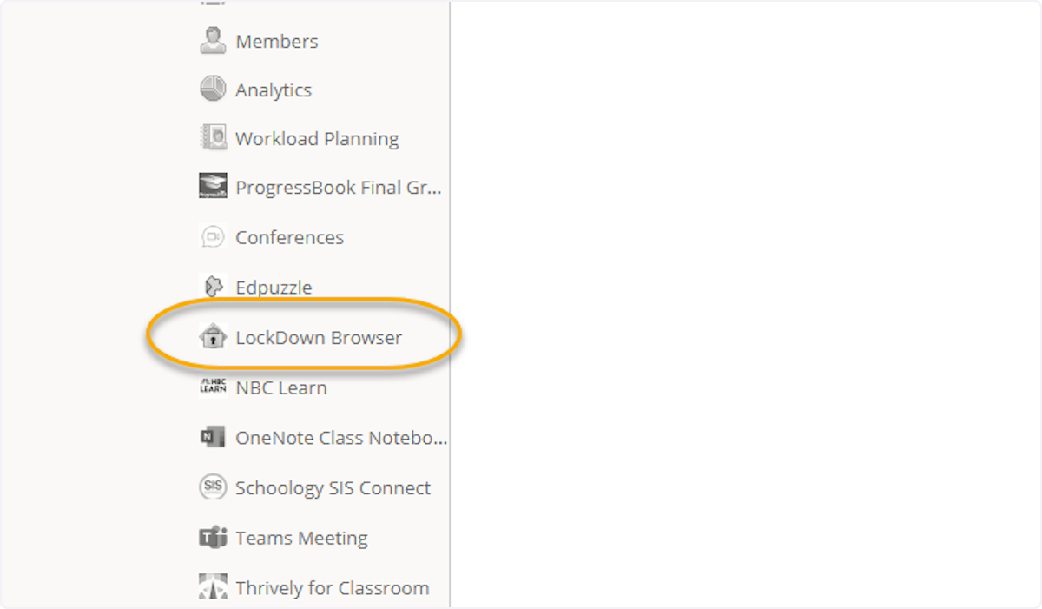Click the Schoology SIS Connect icon
The height and width of the screenshot is (609, 1042).
(213, 487)
